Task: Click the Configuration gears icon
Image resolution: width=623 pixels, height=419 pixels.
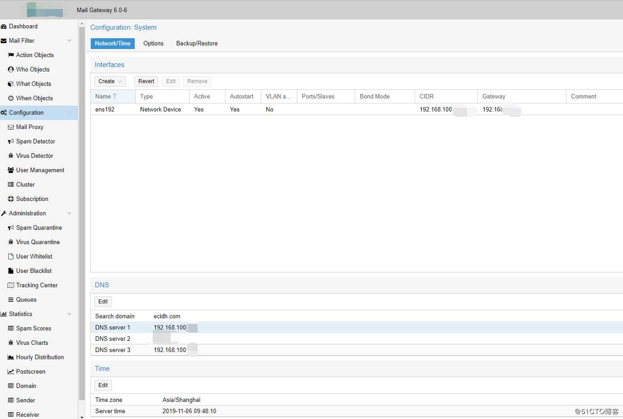Action: click(4, 113)
